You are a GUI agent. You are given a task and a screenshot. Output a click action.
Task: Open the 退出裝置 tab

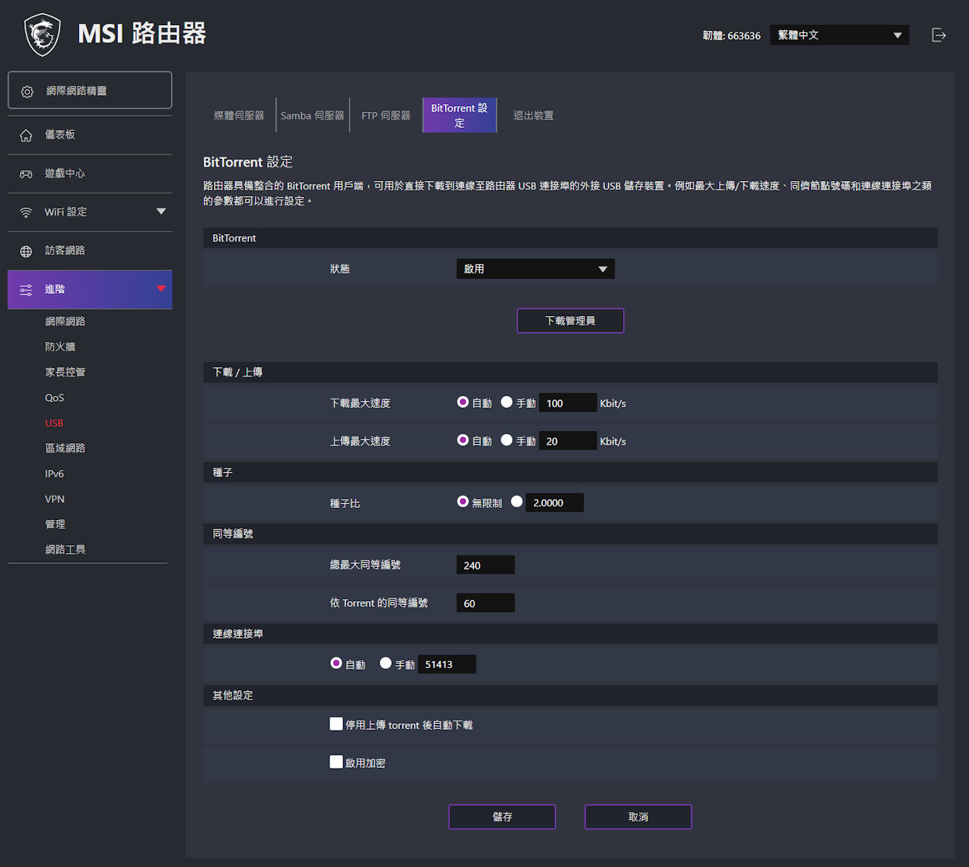coord(533,116)
